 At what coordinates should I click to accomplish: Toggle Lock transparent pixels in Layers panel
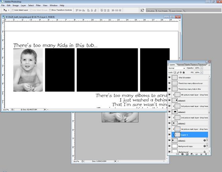click(175, 72)
